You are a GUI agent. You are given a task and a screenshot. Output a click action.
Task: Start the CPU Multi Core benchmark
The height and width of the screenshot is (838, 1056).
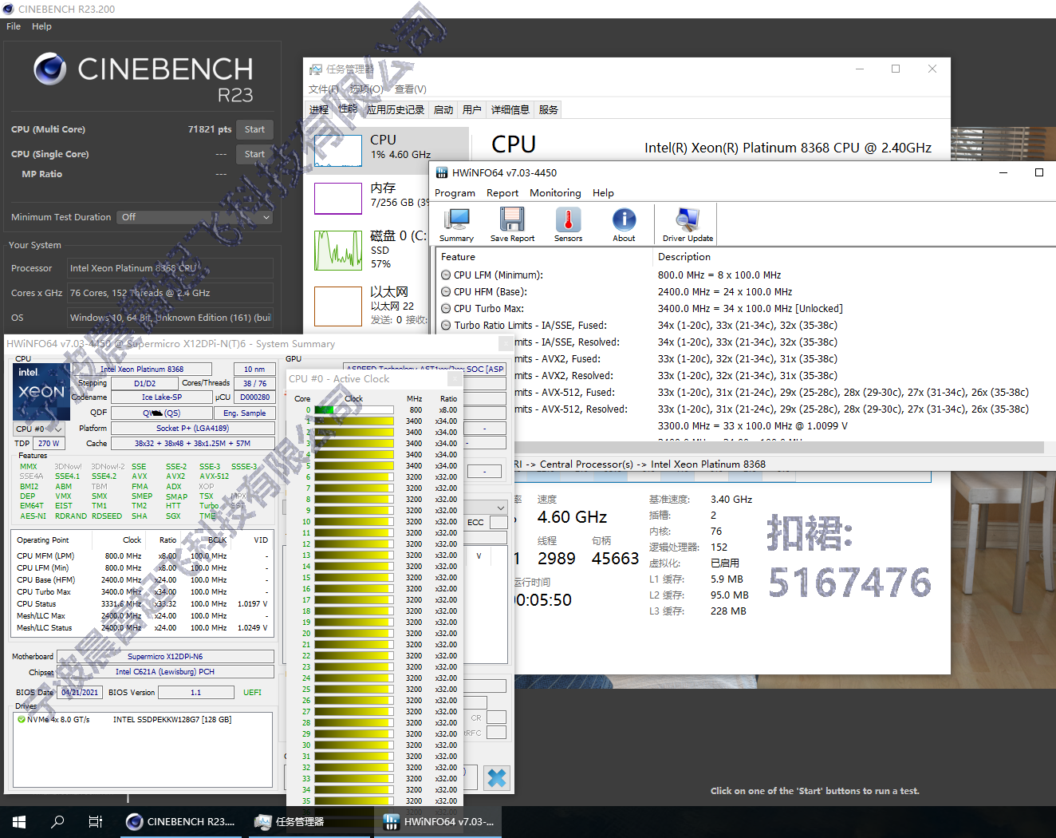coord(254,128)
